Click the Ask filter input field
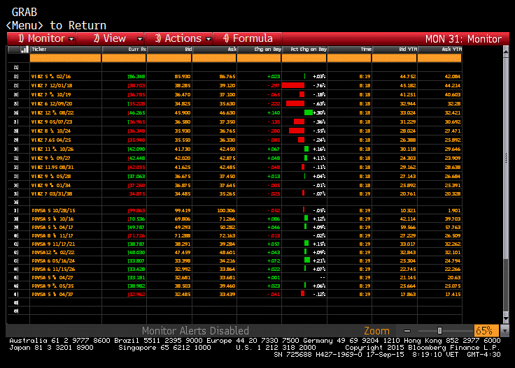This screenshot has width=515, height=368. tap(214, 58)
